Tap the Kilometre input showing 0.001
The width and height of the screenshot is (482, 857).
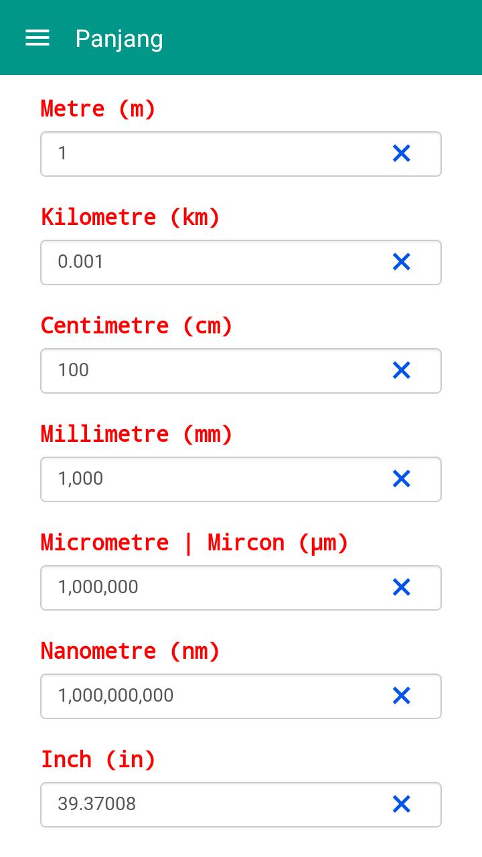tap(208, 262)
